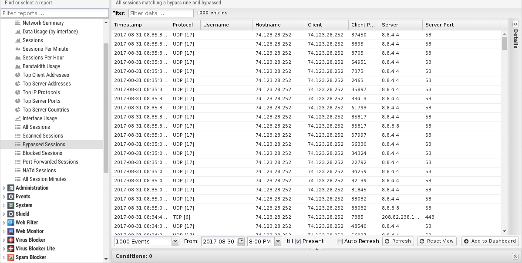Click the Virus Blocker icon in sidebar

coord(11,240)
